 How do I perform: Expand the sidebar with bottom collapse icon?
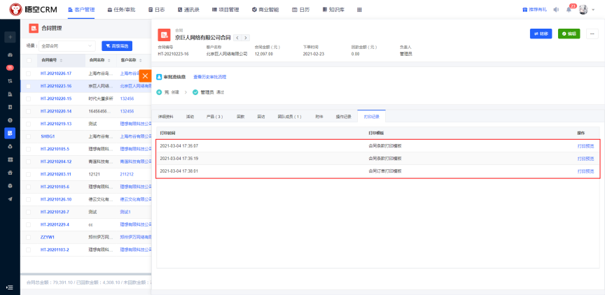tap(10, 287)
